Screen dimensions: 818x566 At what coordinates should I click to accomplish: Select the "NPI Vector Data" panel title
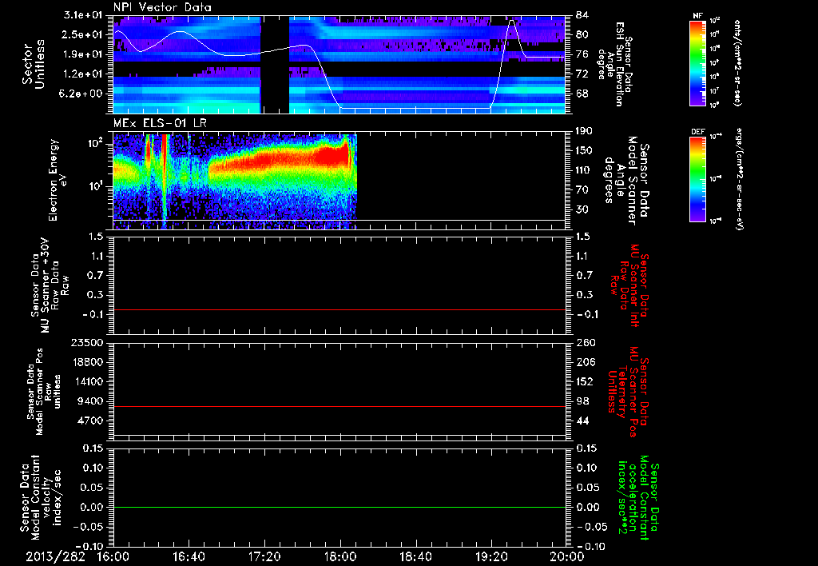click(163, 7)
